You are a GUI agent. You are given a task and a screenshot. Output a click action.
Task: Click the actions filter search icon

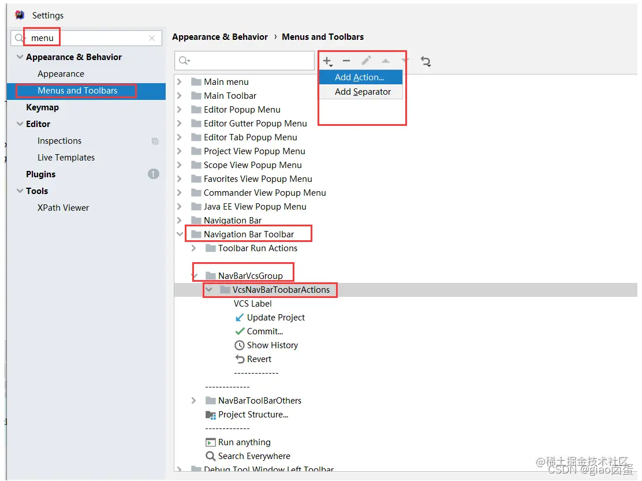[184, 61]
